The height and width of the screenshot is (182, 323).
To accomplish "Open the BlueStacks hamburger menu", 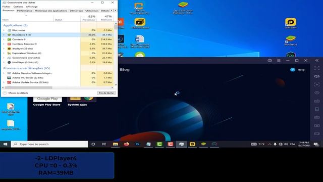I will (x=279, y=61).
